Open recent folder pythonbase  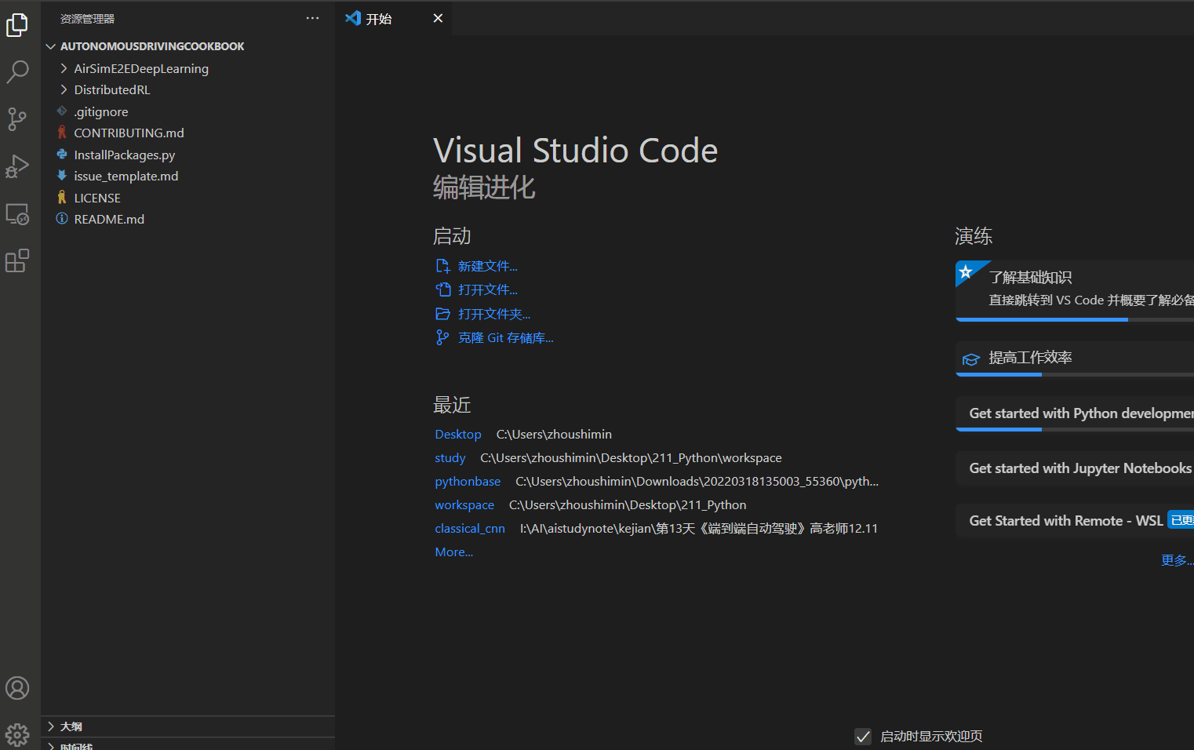click(x=468, y=481)
